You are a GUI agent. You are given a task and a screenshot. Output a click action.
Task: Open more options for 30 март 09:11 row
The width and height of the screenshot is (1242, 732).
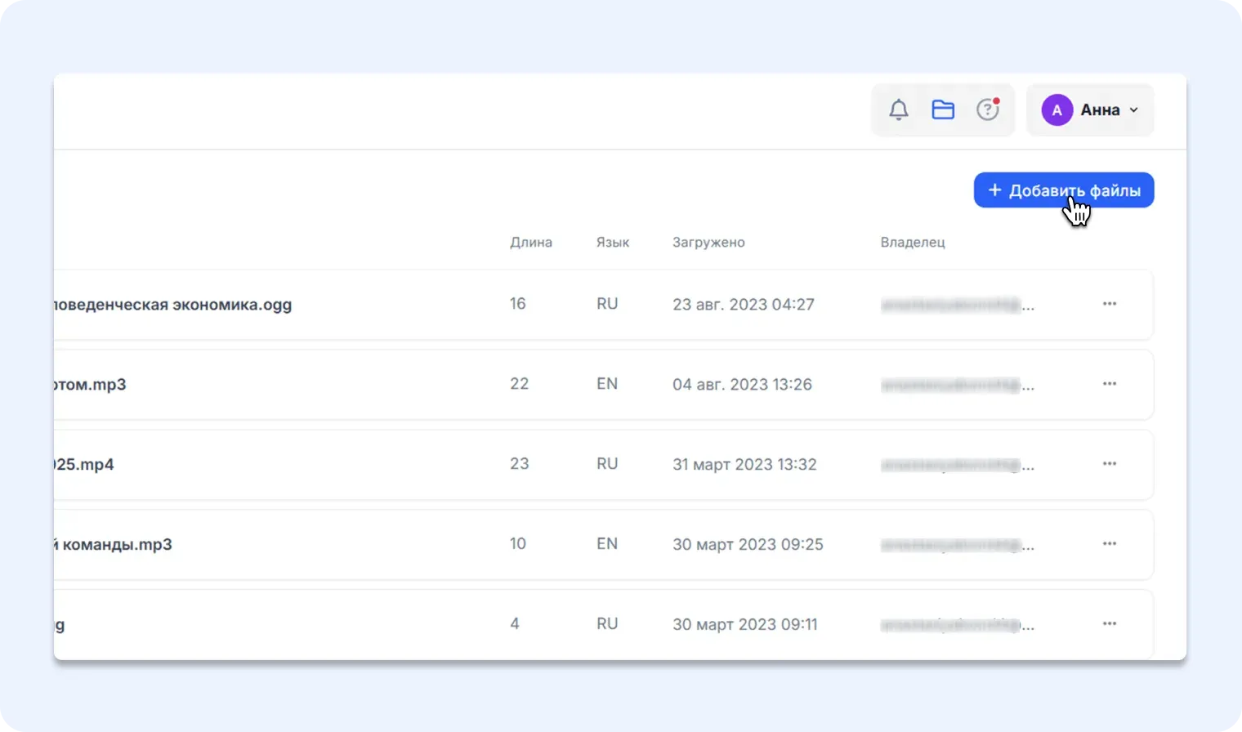[1109, 624]
